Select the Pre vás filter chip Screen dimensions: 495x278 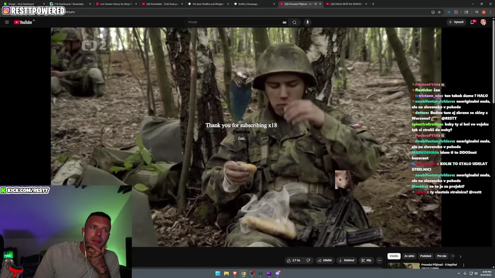click(x=442, y=256)
